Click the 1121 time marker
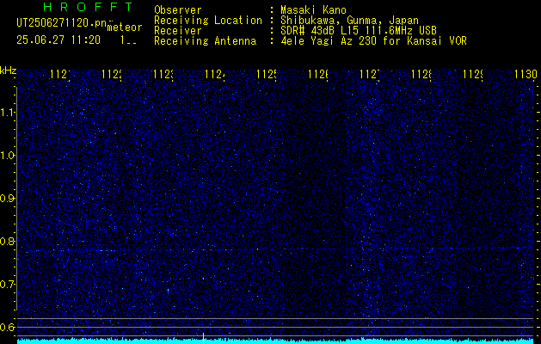 tap(60, 75)
